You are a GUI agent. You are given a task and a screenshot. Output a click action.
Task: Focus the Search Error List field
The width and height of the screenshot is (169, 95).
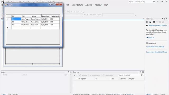click(129, 75)
